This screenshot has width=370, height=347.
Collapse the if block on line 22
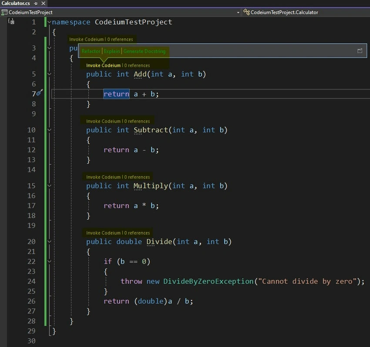point(49,261)
